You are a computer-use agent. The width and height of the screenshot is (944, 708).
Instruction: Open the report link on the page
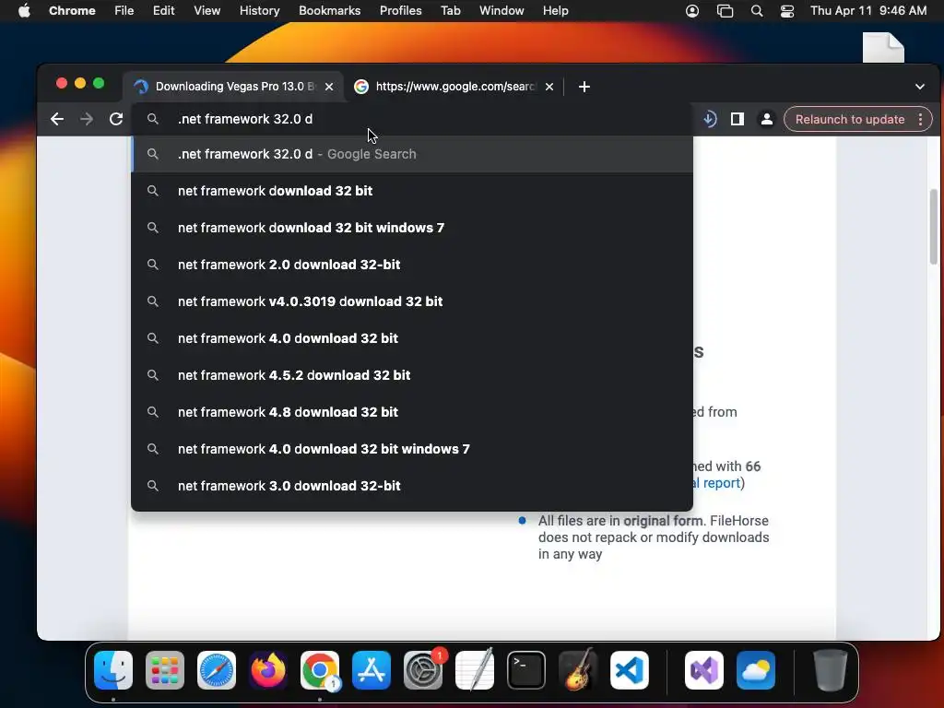pos(717,483)
